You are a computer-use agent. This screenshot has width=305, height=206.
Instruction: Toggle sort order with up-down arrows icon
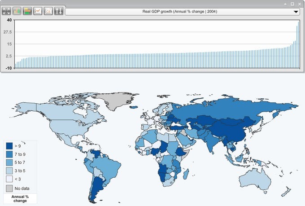(59, 11)
